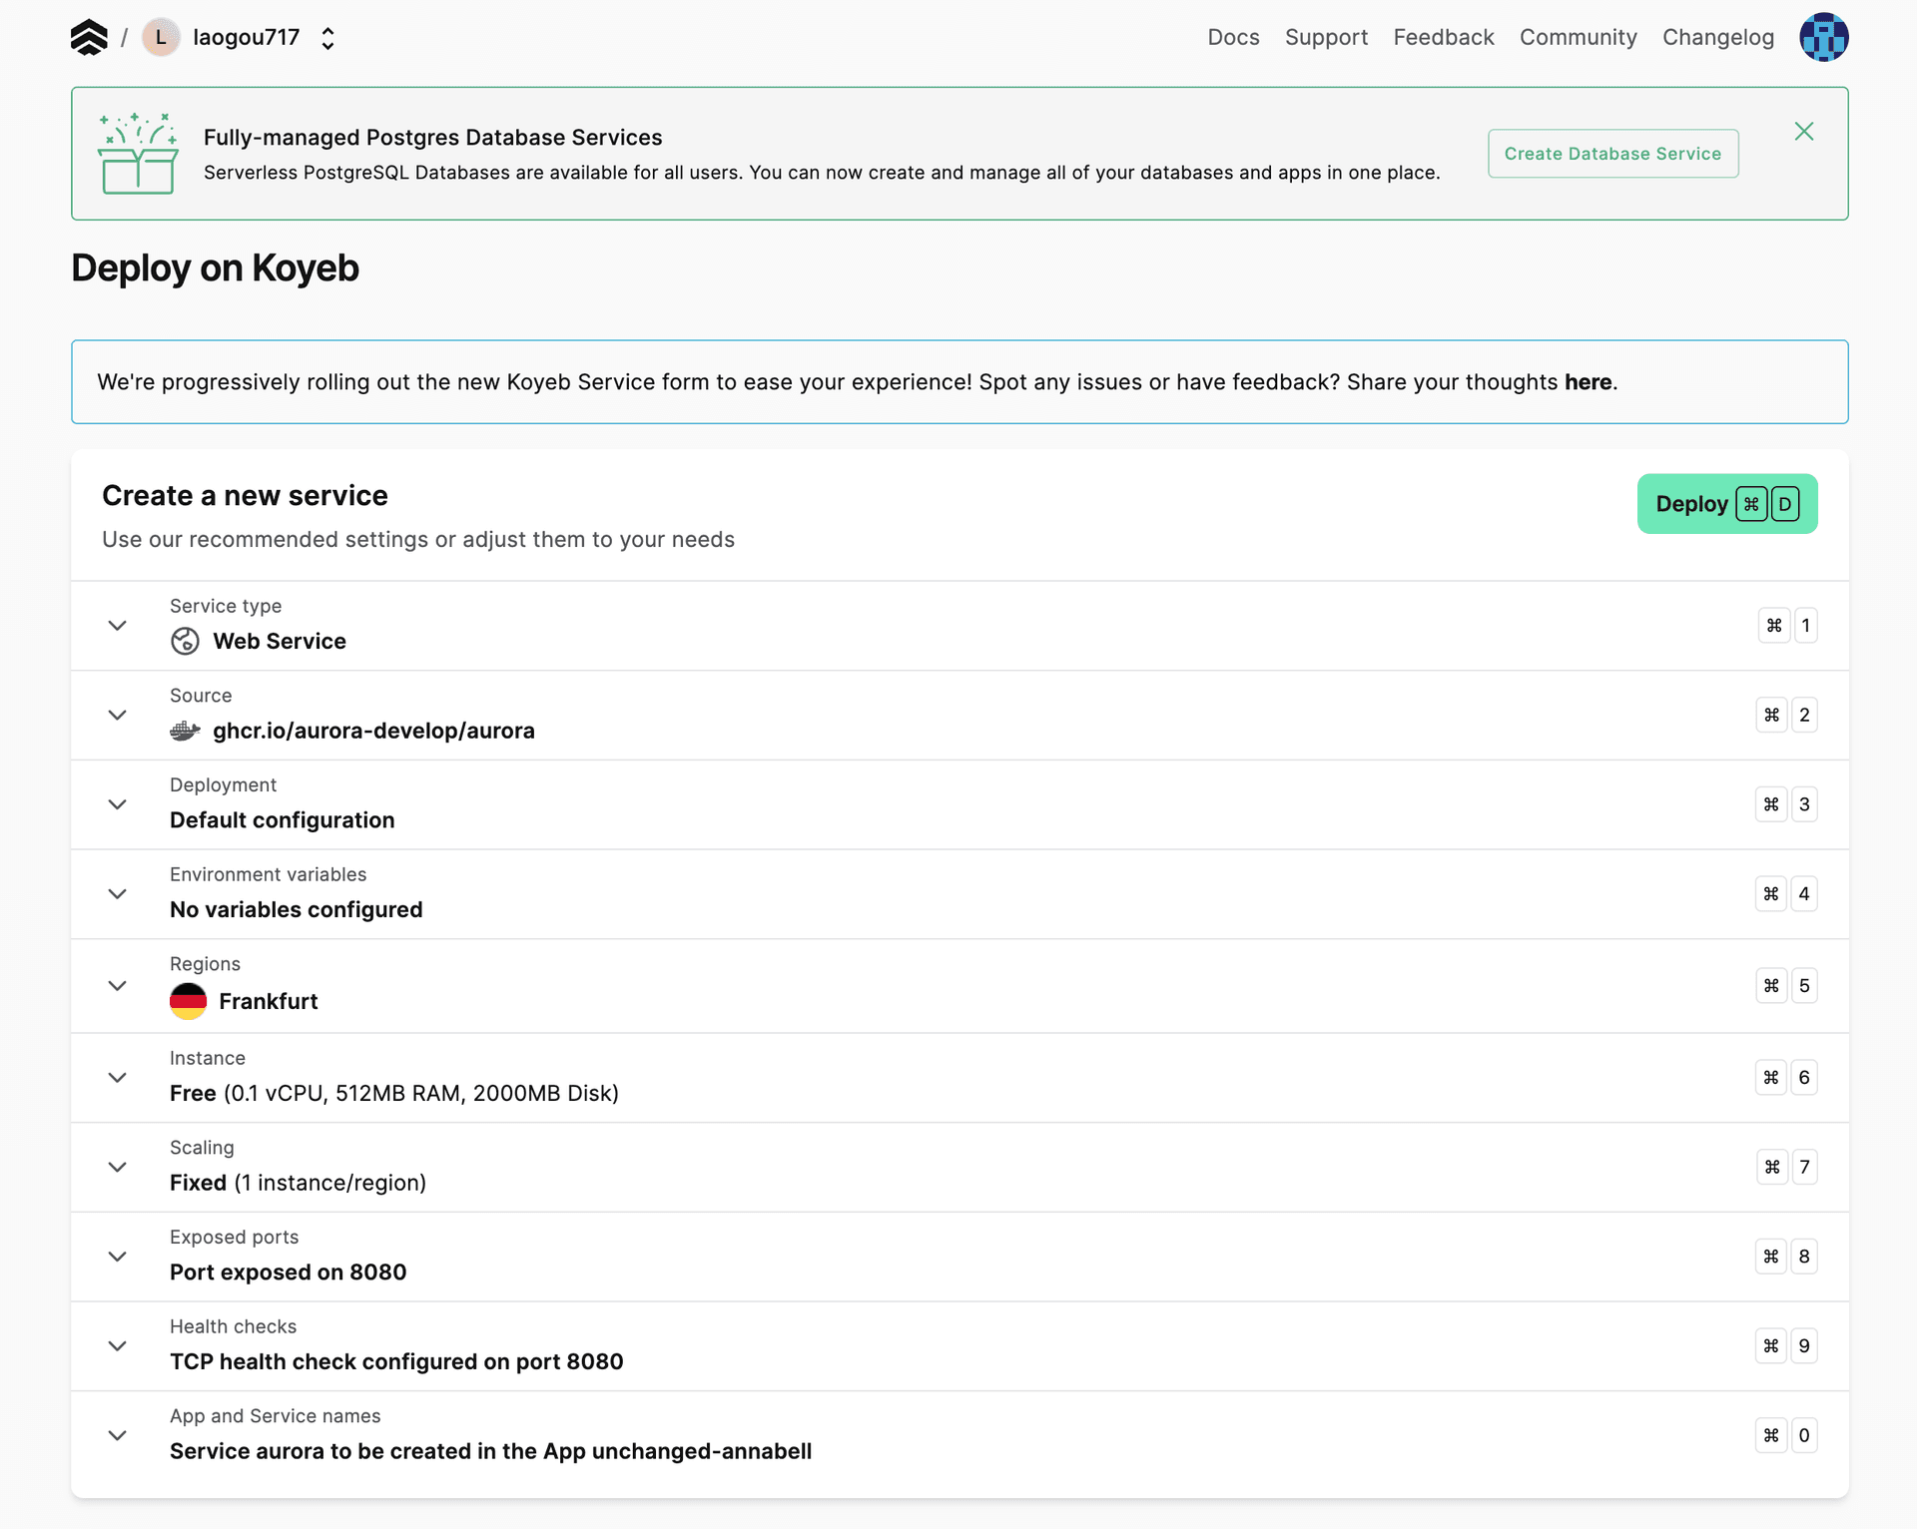Click 'Fixed (1 instance/region)' scaling text
This screenshot has width=1917, height=1529.
tap(298, 1184)
